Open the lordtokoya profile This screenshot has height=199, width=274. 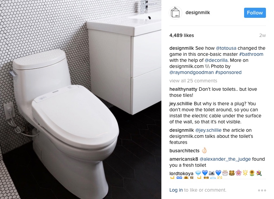click(x=181, y=173)
